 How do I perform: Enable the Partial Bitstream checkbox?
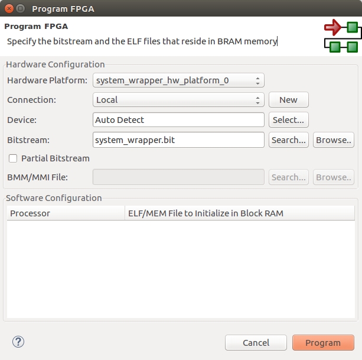click(x=13, y=158)
